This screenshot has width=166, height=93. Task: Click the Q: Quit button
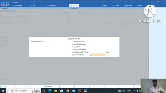(x=8, y=87)
